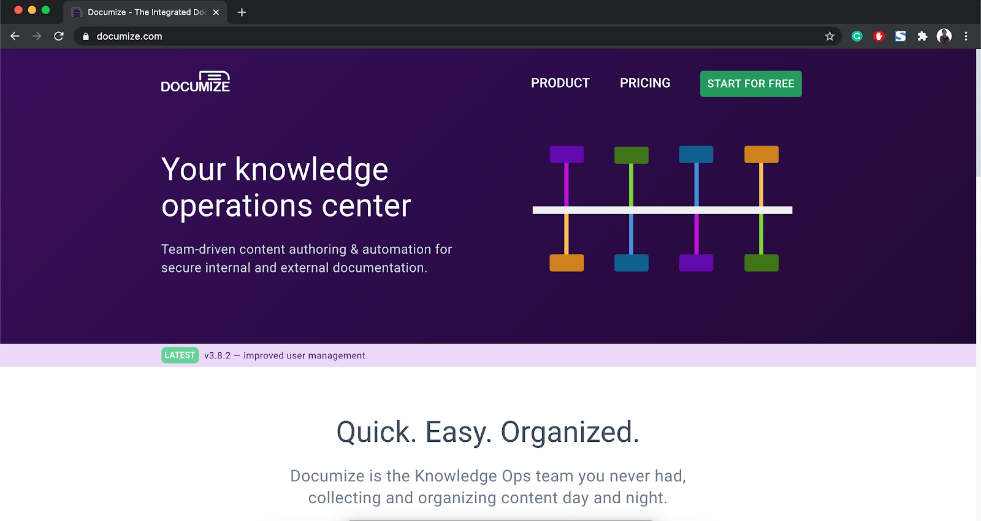Open the red ad blocker extension icon
981x521 pixels.
point(879,36)
